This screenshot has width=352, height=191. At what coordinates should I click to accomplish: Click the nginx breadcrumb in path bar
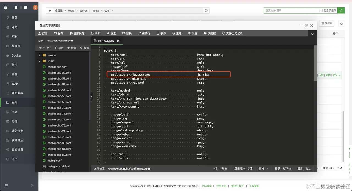point(96,11)
